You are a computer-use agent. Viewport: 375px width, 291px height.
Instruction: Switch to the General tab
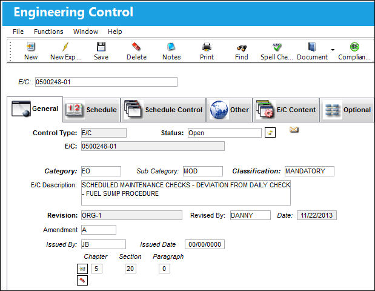pos(35,109)
